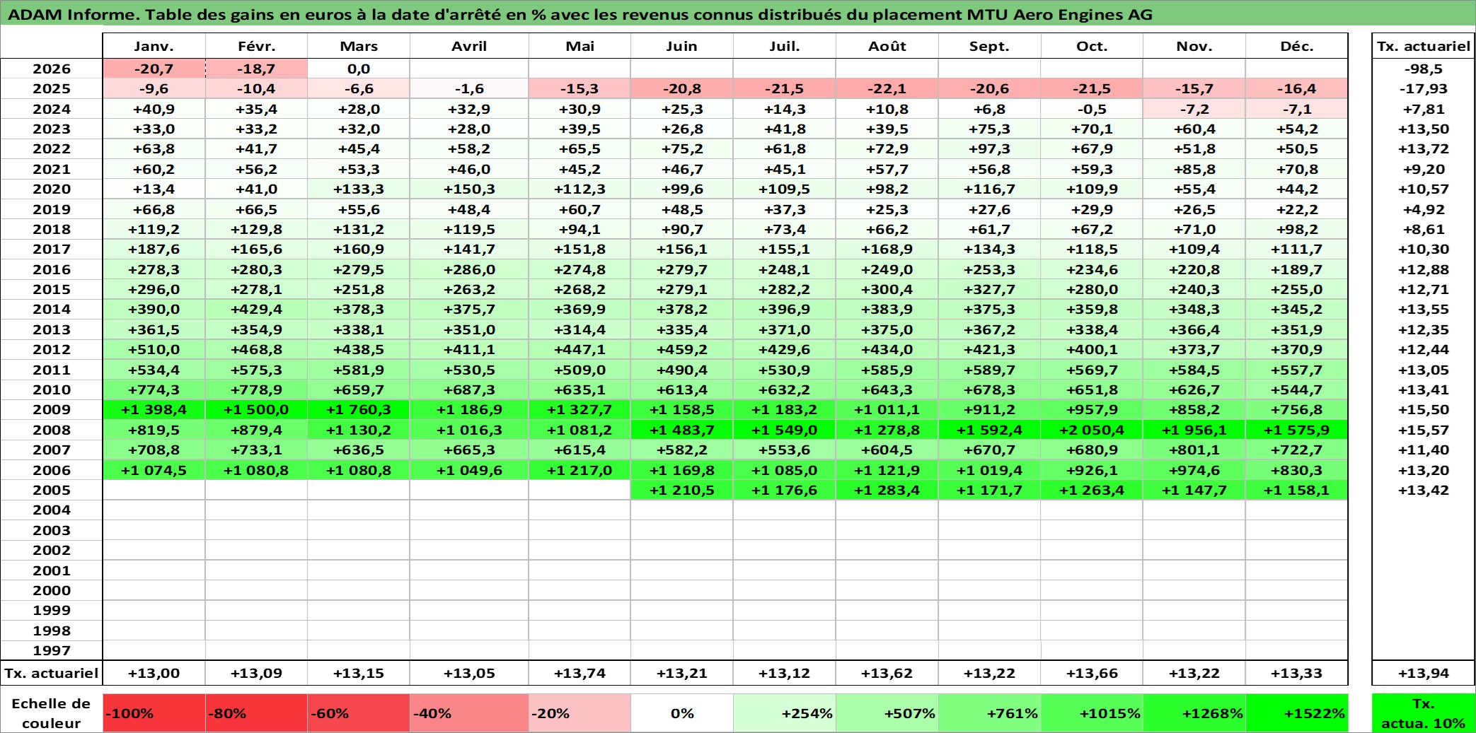This screenshot has width=1476, height=733.
Task: Select the +314,4 cell in 2013 Mai
Action: click(580, 329)
